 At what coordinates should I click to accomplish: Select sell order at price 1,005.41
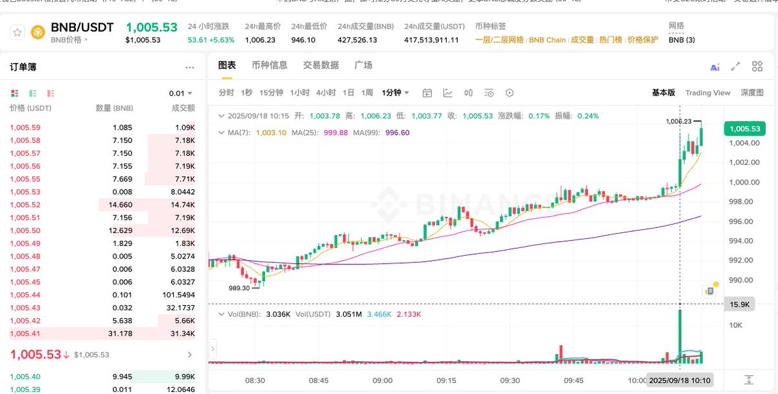coord(102,333)
